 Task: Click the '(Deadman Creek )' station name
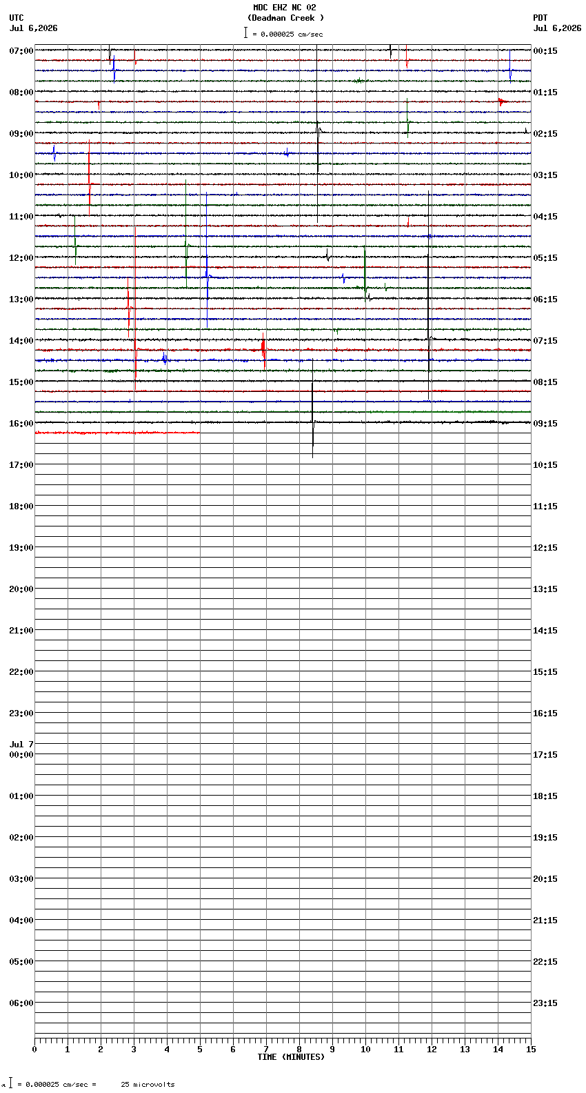pos(285,18)
